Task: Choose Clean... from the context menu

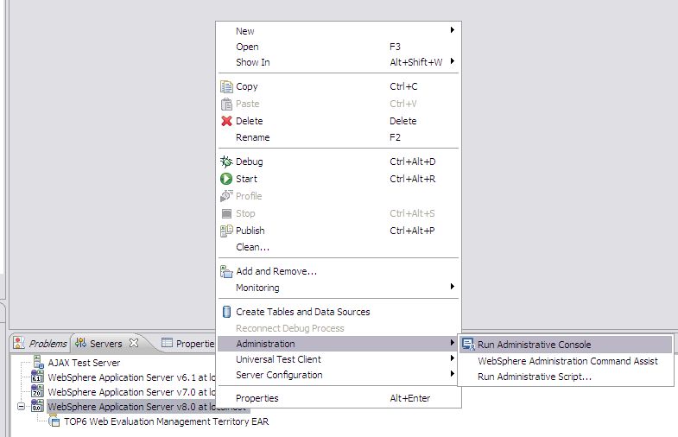Action: (339, 247)
